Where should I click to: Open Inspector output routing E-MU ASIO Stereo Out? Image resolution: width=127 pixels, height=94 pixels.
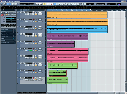pos(9,27)
